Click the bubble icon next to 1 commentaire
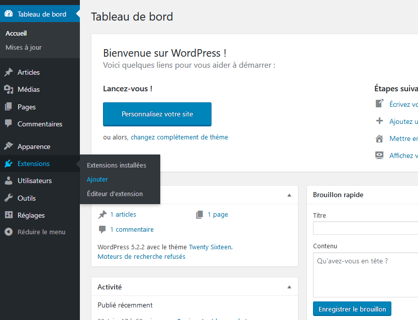 click(x=102, y=230)
